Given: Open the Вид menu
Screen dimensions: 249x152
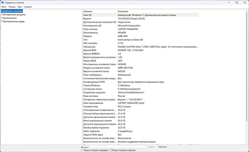Looking at the screenshot, I should click(20, 7).
